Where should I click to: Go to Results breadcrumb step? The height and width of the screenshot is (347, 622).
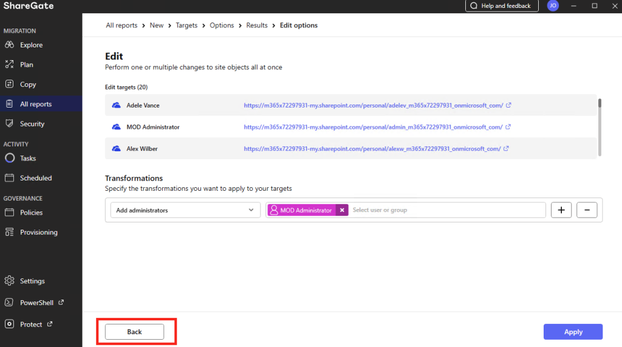pyautogui.click(x=257, y=26)
